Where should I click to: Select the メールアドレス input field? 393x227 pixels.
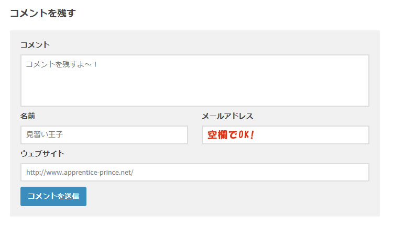tap(286, 135)
